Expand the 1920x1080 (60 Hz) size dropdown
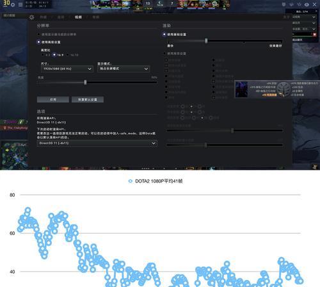The height and width of the screenshot is (287, 320). click(x=67, y=69)
